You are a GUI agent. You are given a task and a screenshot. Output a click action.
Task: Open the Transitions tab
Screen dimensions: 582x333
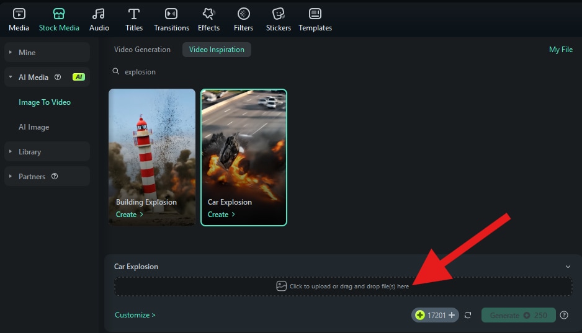[x=171, y=20]
